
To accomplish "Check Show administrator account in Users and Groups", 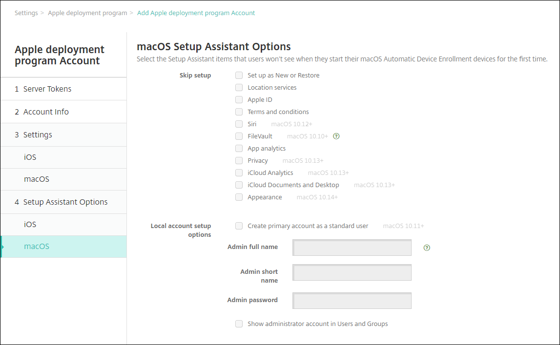I will pyautogui.click(x=239, y=324).
